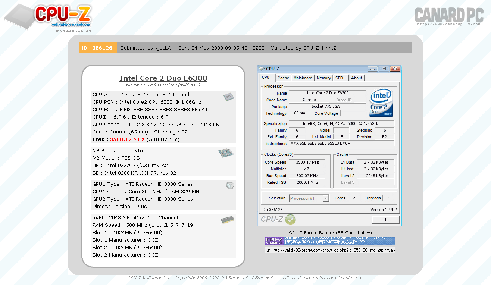Click the CPU-Z green validated checkmark badge
Screen dimensions: 491x286
click(290, 220)
